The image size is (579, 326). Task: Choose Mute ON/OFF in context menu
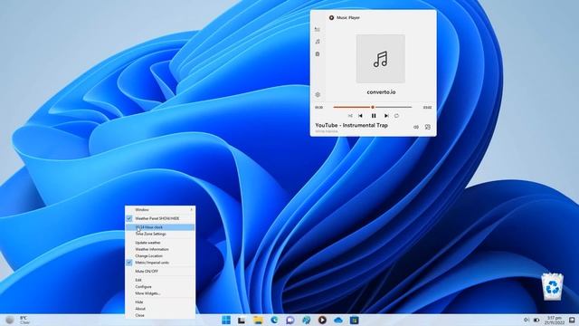pos(160,272)
